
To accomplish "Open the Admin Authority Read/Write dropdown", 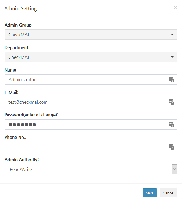I will [x=91, y=169].
